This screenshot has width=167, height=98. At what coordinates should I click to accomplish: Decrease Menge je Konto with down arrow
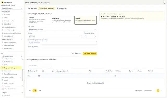(95, 37)
